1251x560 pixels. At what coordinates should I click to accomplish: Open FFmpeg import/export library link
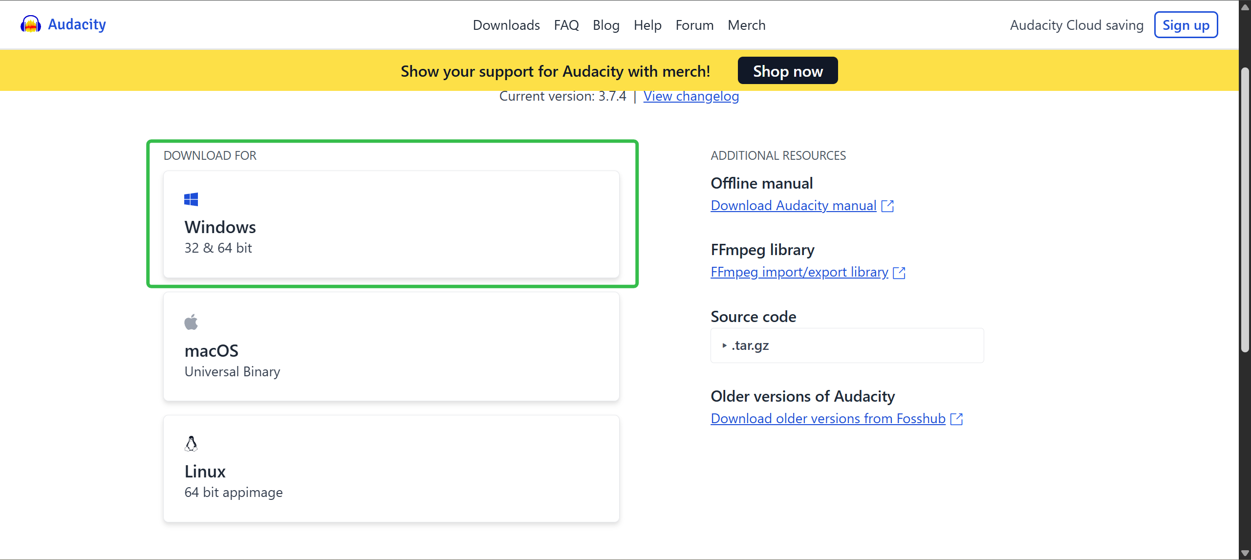tap(799, 272)
